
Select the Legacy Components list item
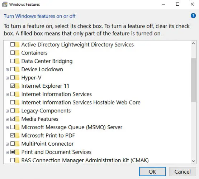coord(46,111)
